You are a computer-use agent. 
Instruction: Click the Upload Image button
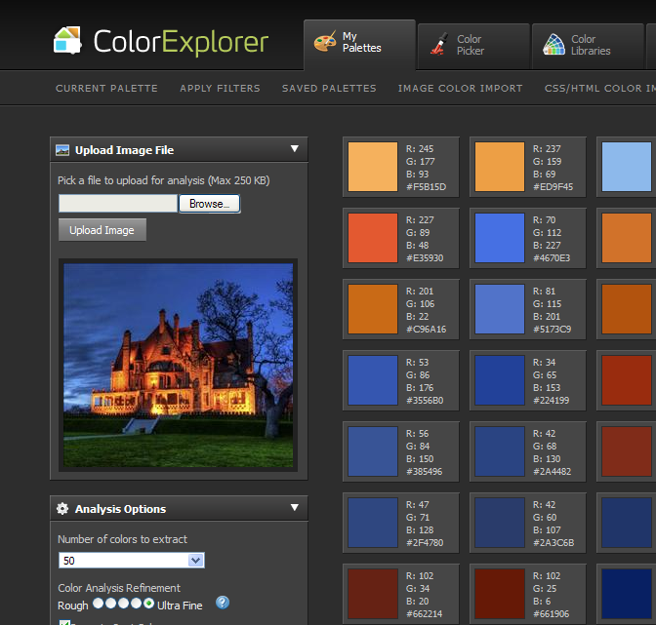102,230
